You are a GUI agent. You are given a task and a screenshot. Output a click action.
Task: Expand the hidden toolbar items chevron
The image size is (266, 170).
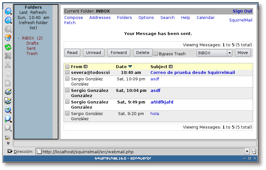pyautogui.click(x=8, y=143)
